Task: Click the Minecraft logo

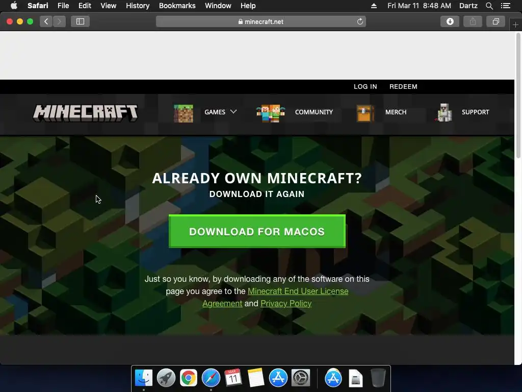Action: (x=85, y=113)
